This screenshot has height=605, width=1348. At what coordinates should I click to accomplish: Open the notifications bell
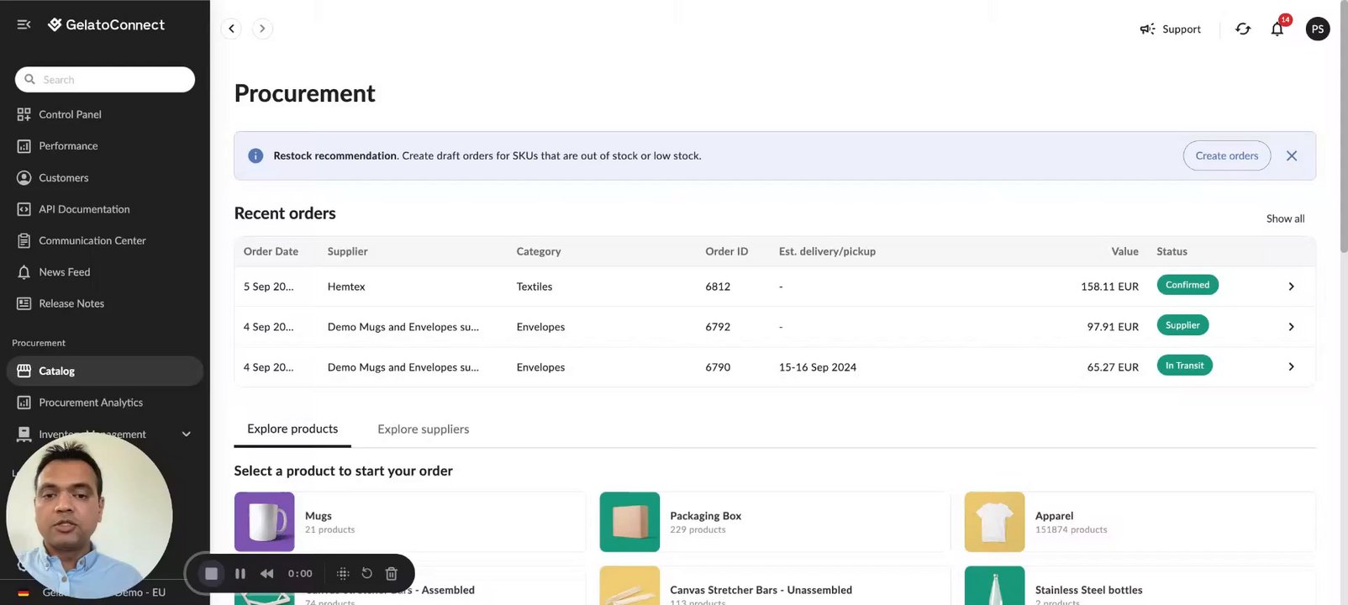point(1277,29)
